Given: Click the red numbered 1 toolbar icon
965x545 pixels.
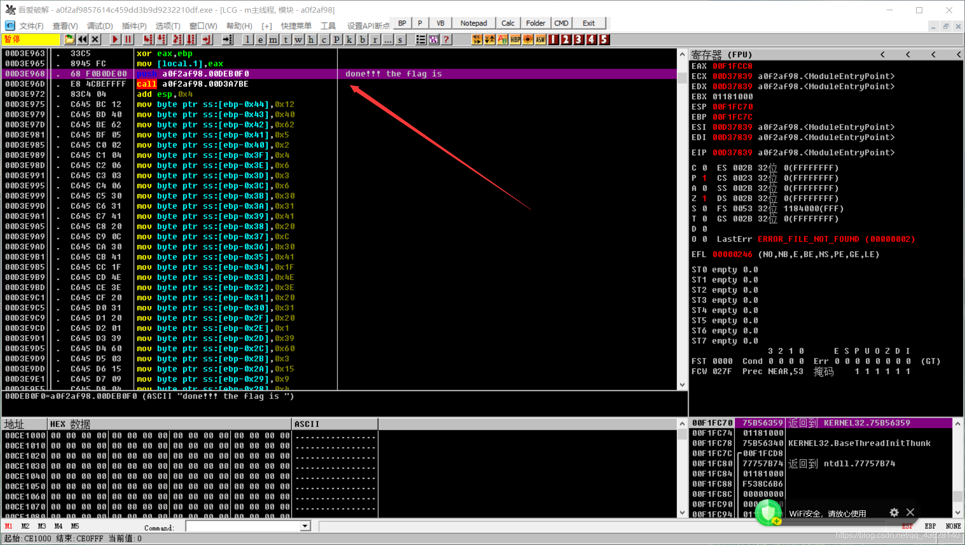Looking at the screenshot, I should (553, 40).
